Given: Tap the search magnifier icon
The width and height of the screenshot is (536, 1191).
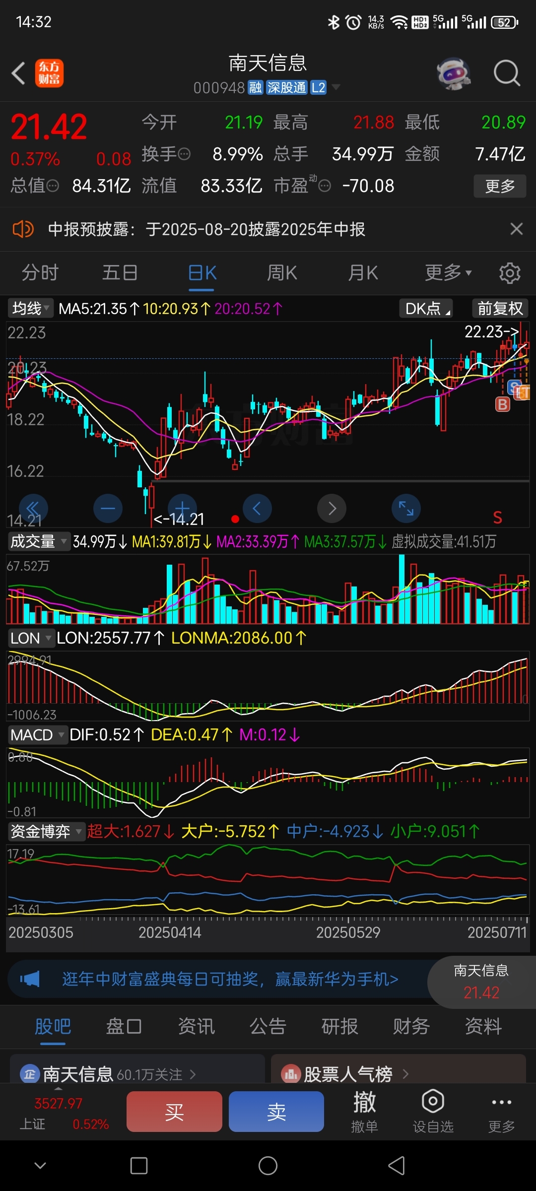Looking at the screenshot, I should pyautogui.click(x=507, y=73).
